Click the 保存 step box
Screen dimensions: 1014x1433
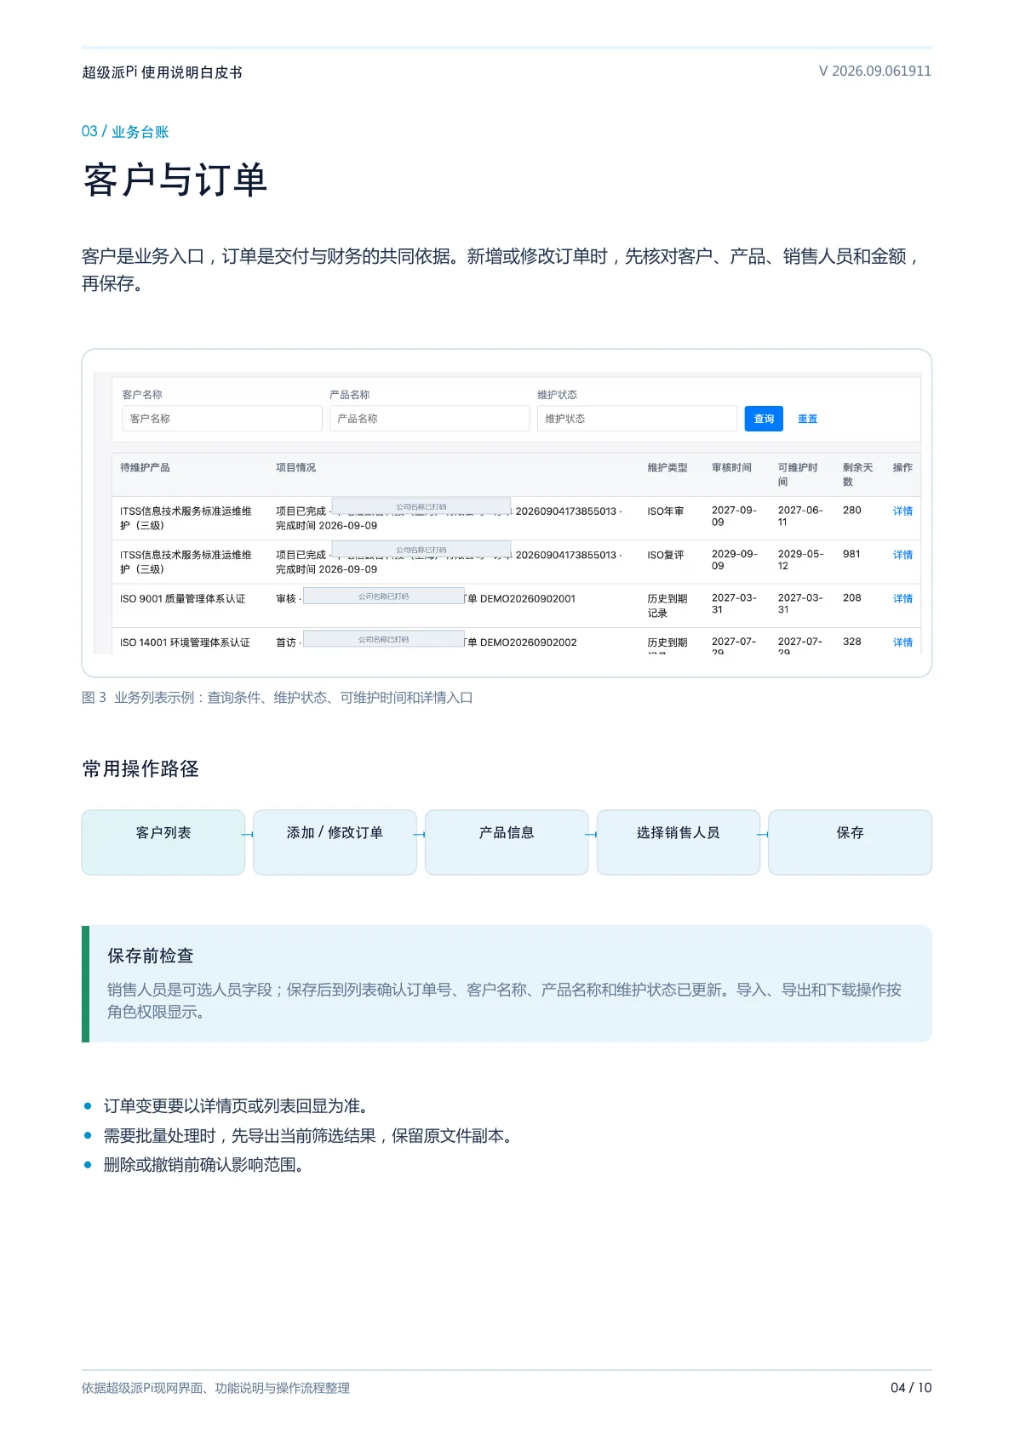[x=850, y=842]
